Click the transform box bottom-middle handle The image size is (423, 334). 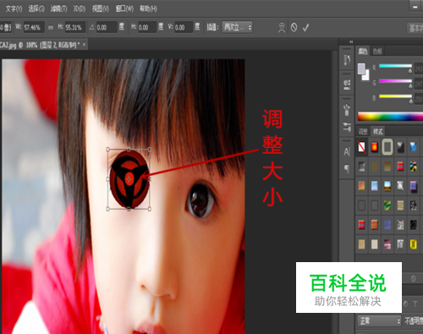(x=129, y=209)
